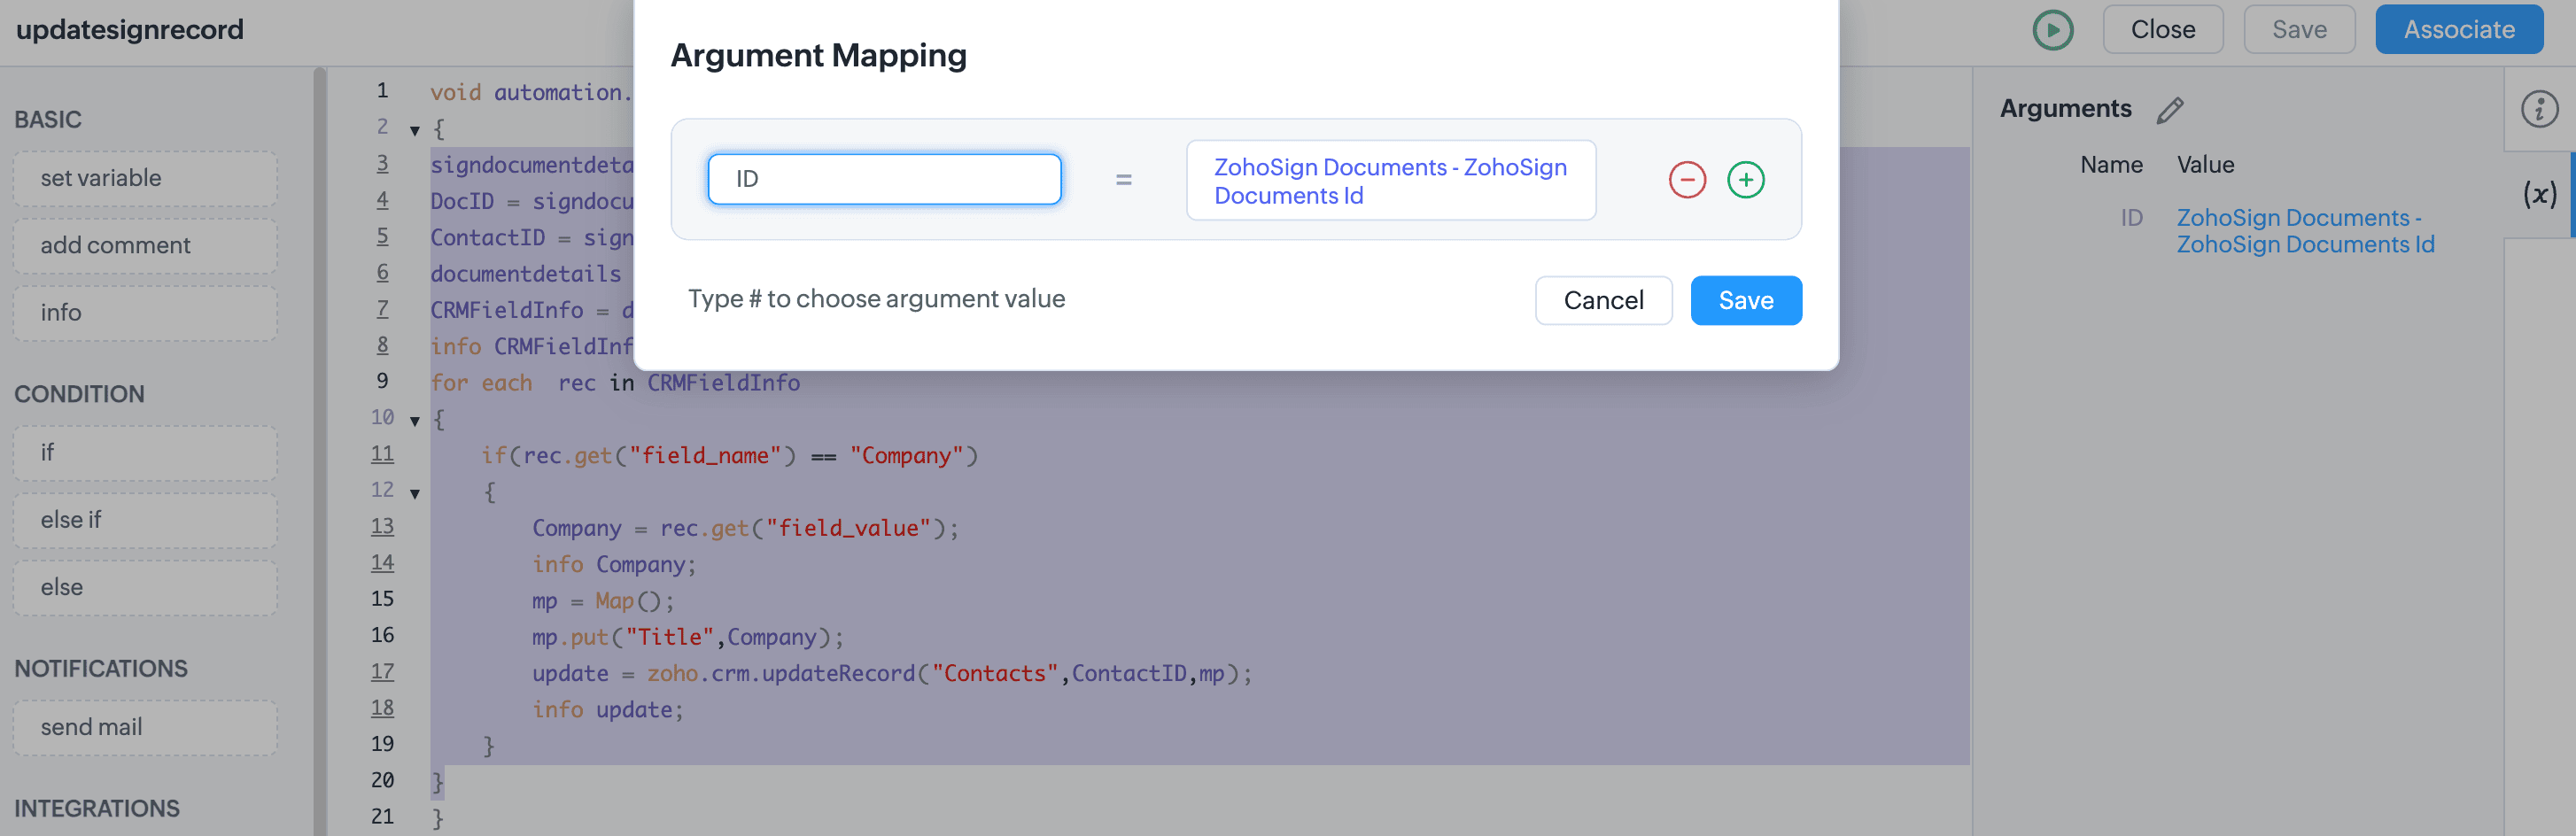2576x836 pixels.
Task: Collapse code fold at line 2
Action: (415, 130)
